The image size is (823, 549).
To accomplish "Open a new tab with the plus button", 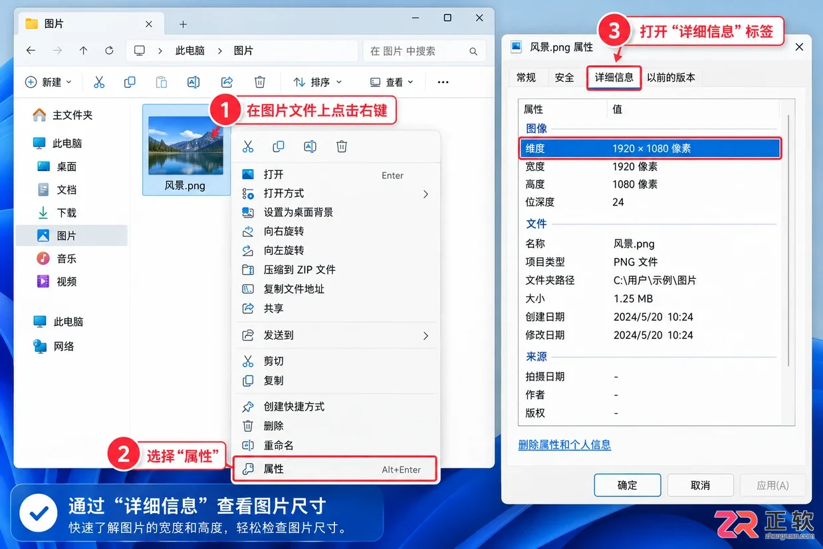I will click(x=183, y=24).
